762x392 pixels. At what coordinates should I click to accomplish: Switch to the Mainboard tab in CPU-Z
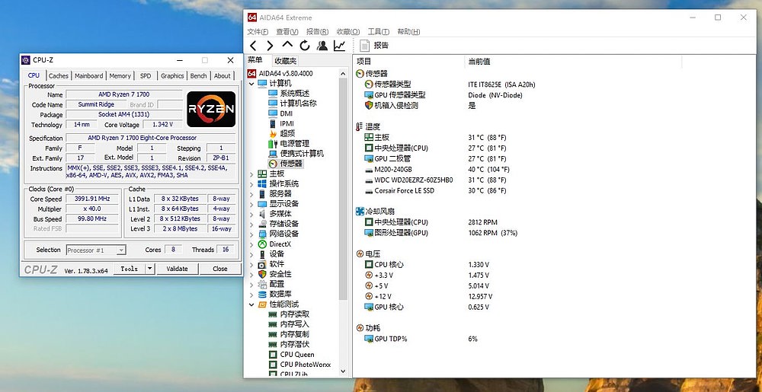pos(89,75)
